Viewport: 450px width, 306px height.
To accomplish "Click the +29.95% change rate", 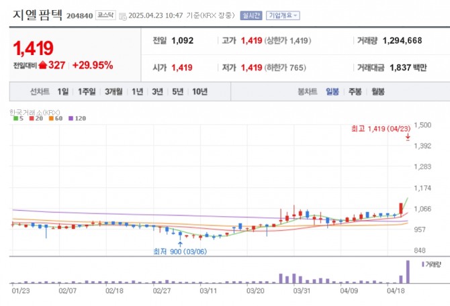I will [93, 65].
